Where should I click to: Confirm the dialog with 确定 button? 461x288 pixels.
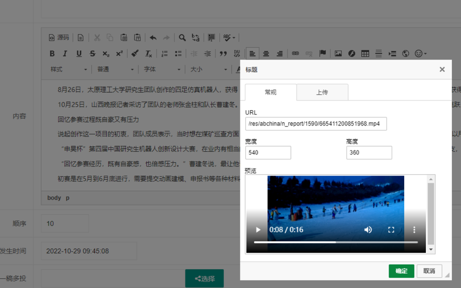pyautogui.click(x=401, y=271)
